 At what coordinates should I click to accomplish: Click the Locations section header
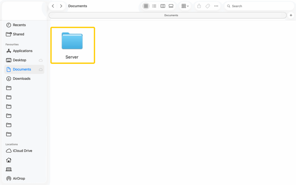pyautogui.click(x=12, y=144)
